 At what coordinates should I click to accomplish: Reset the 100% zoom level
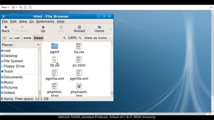(72, 38)
